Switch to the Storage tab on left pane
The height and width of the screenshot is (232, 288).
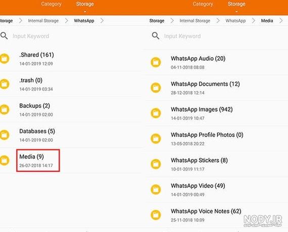pyautogui.click(x=85, y=4)
